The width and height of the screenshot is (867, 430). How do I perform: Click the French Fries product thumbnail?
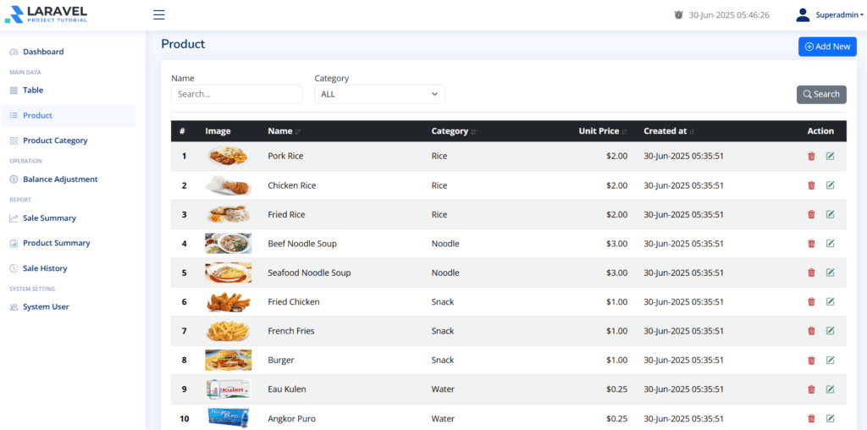[228, 331]
